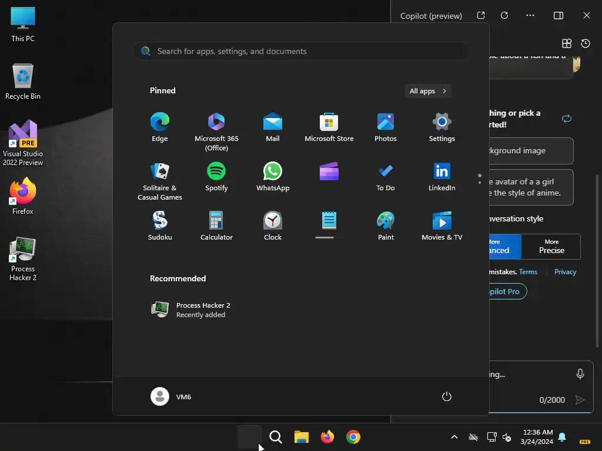Refresh Copilot suggestion prompts
The height and width of the screenshot is (451, 602).
tap(567, 119)
